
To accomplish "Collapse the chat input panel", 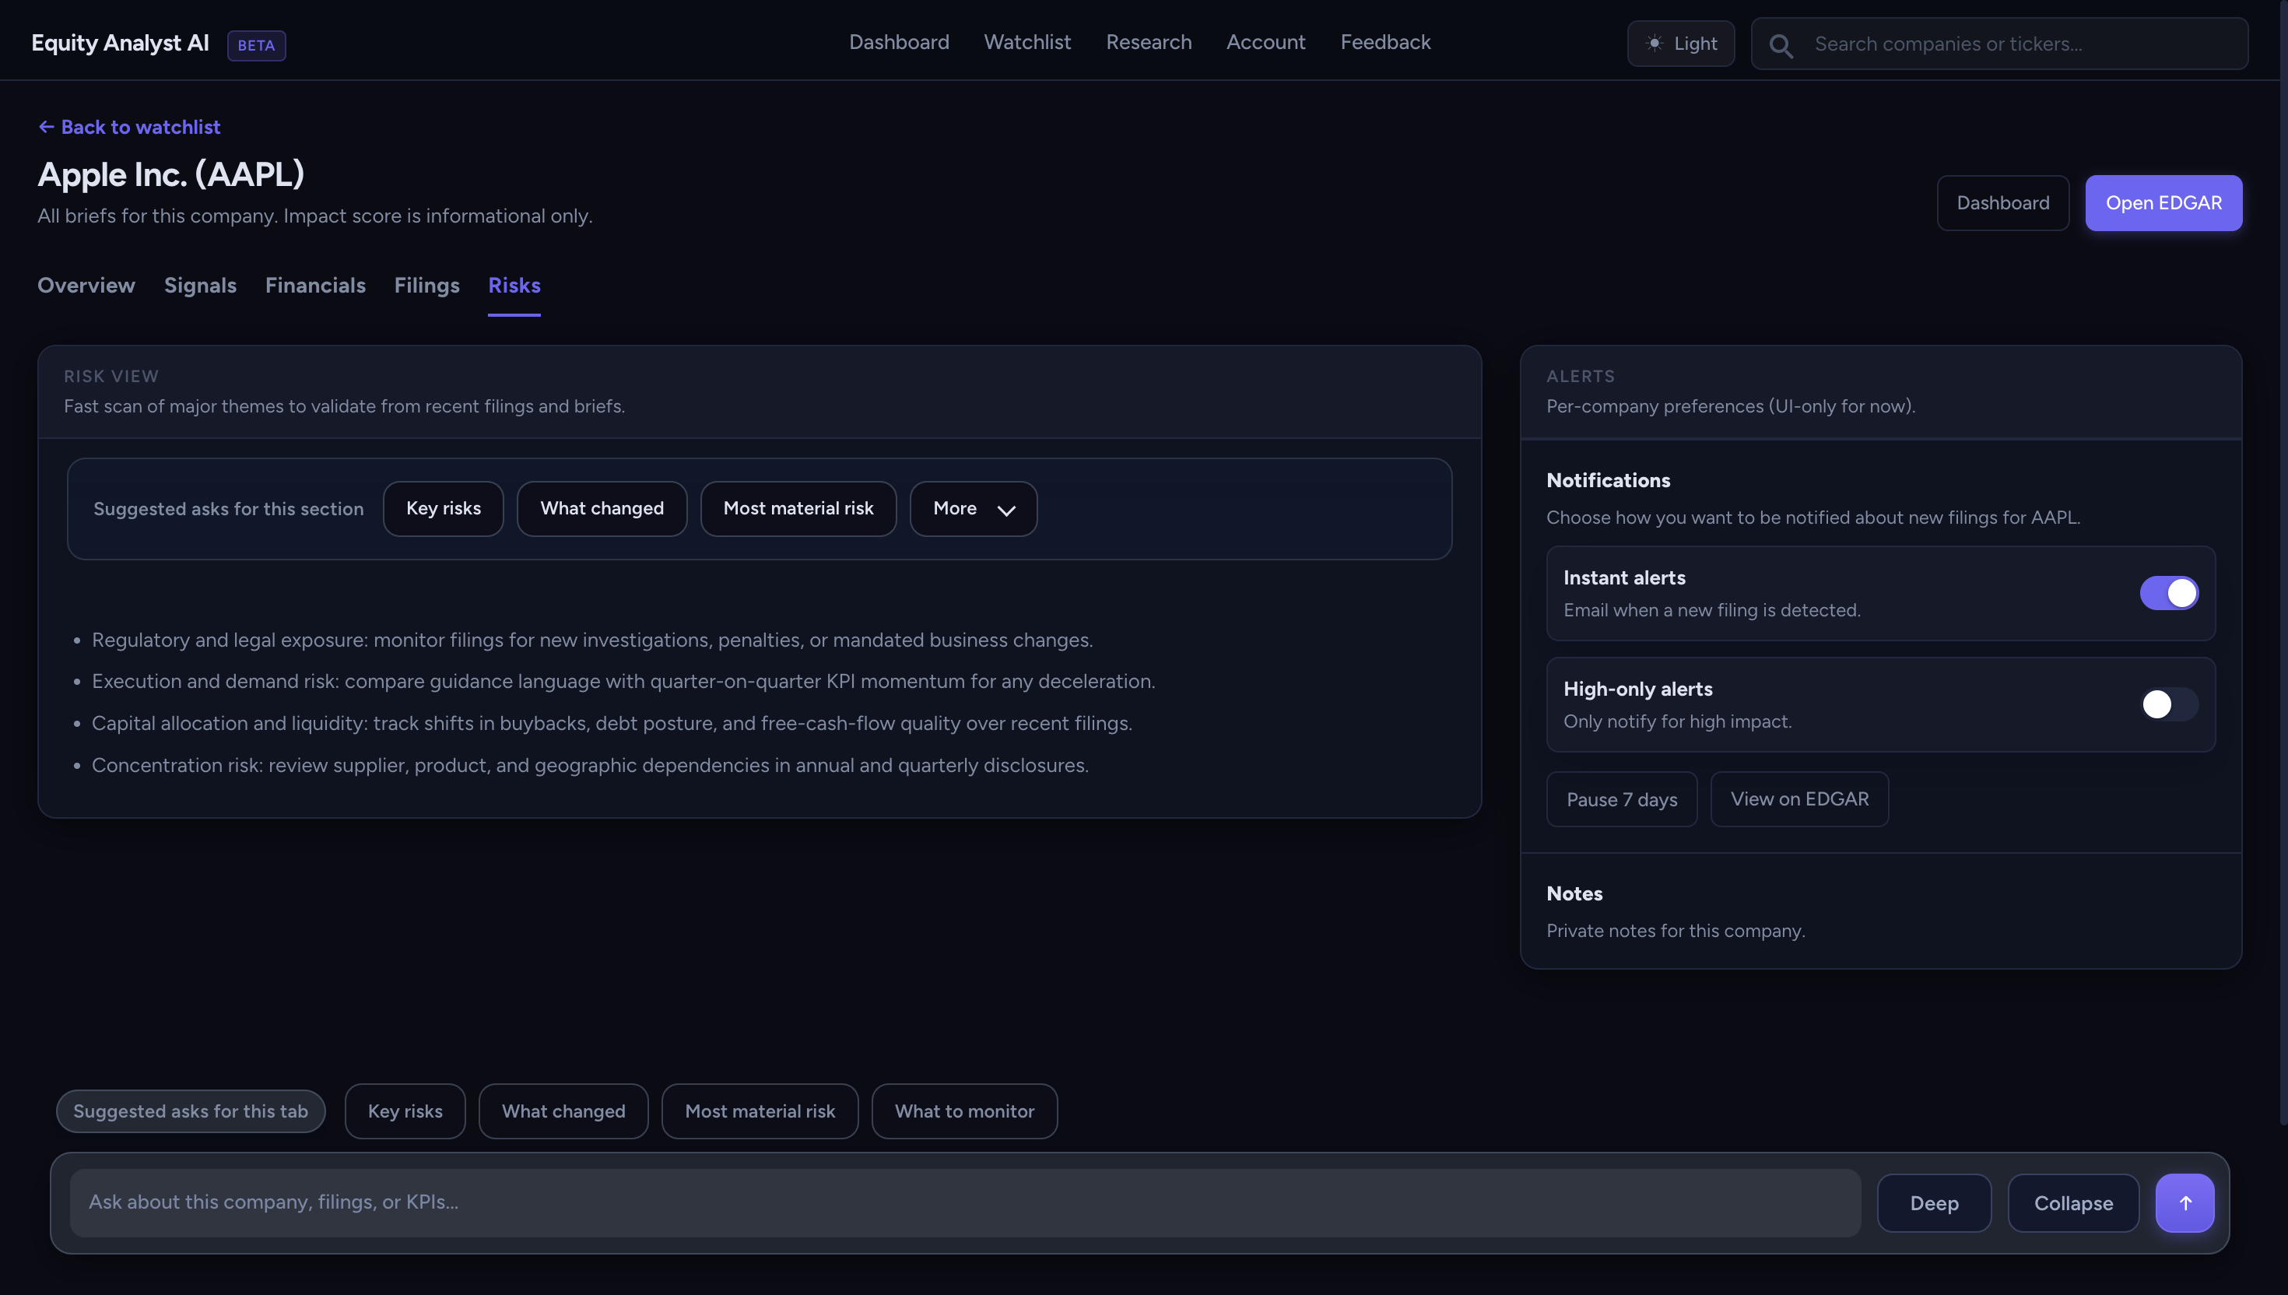I will coord(2072,1202).
